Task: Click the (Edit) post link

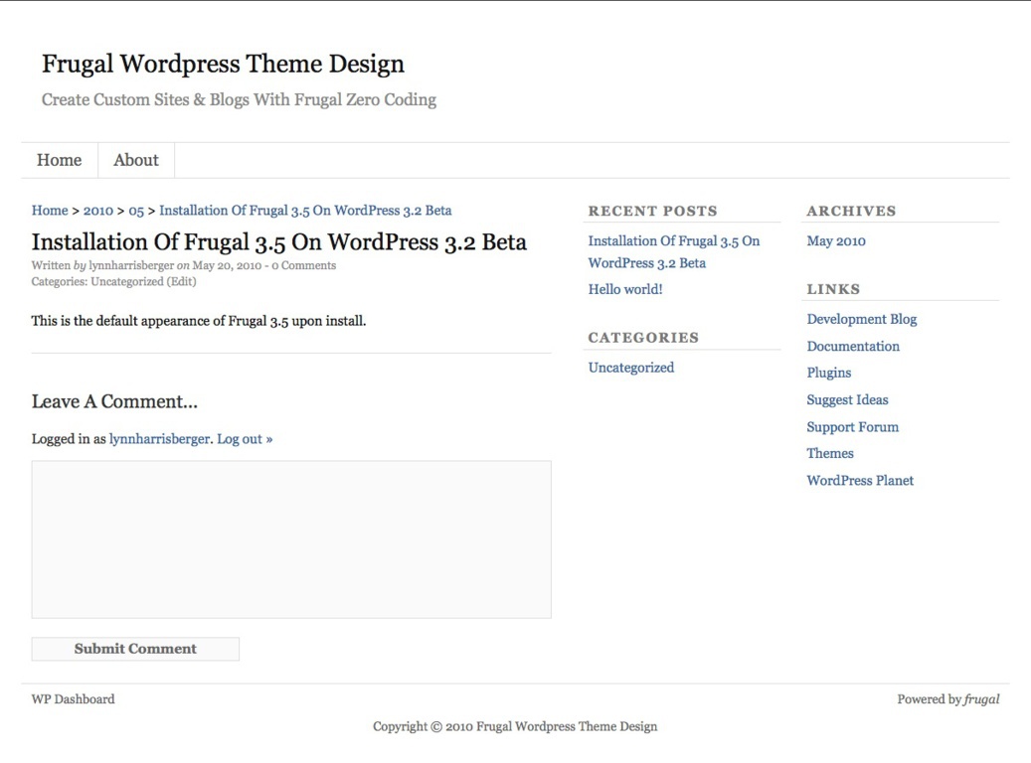Action: (x=182, y=281)
